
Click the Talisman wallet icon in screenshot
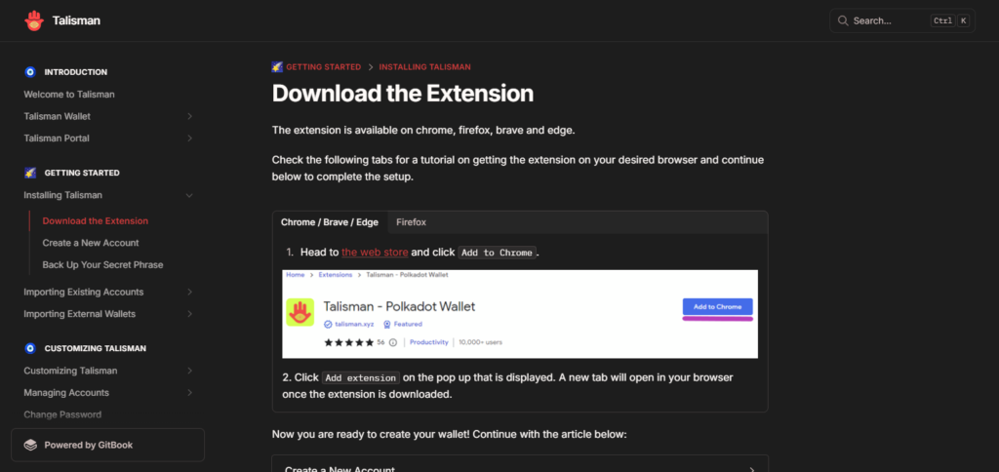pyautogui.click(x=300, y=312)
